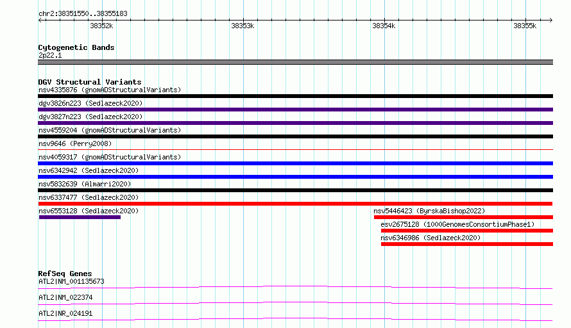Select nsv5446423 ByrskaBishop2022 label
The height and width of the screenshot is (328, 571).
(429, 211)
